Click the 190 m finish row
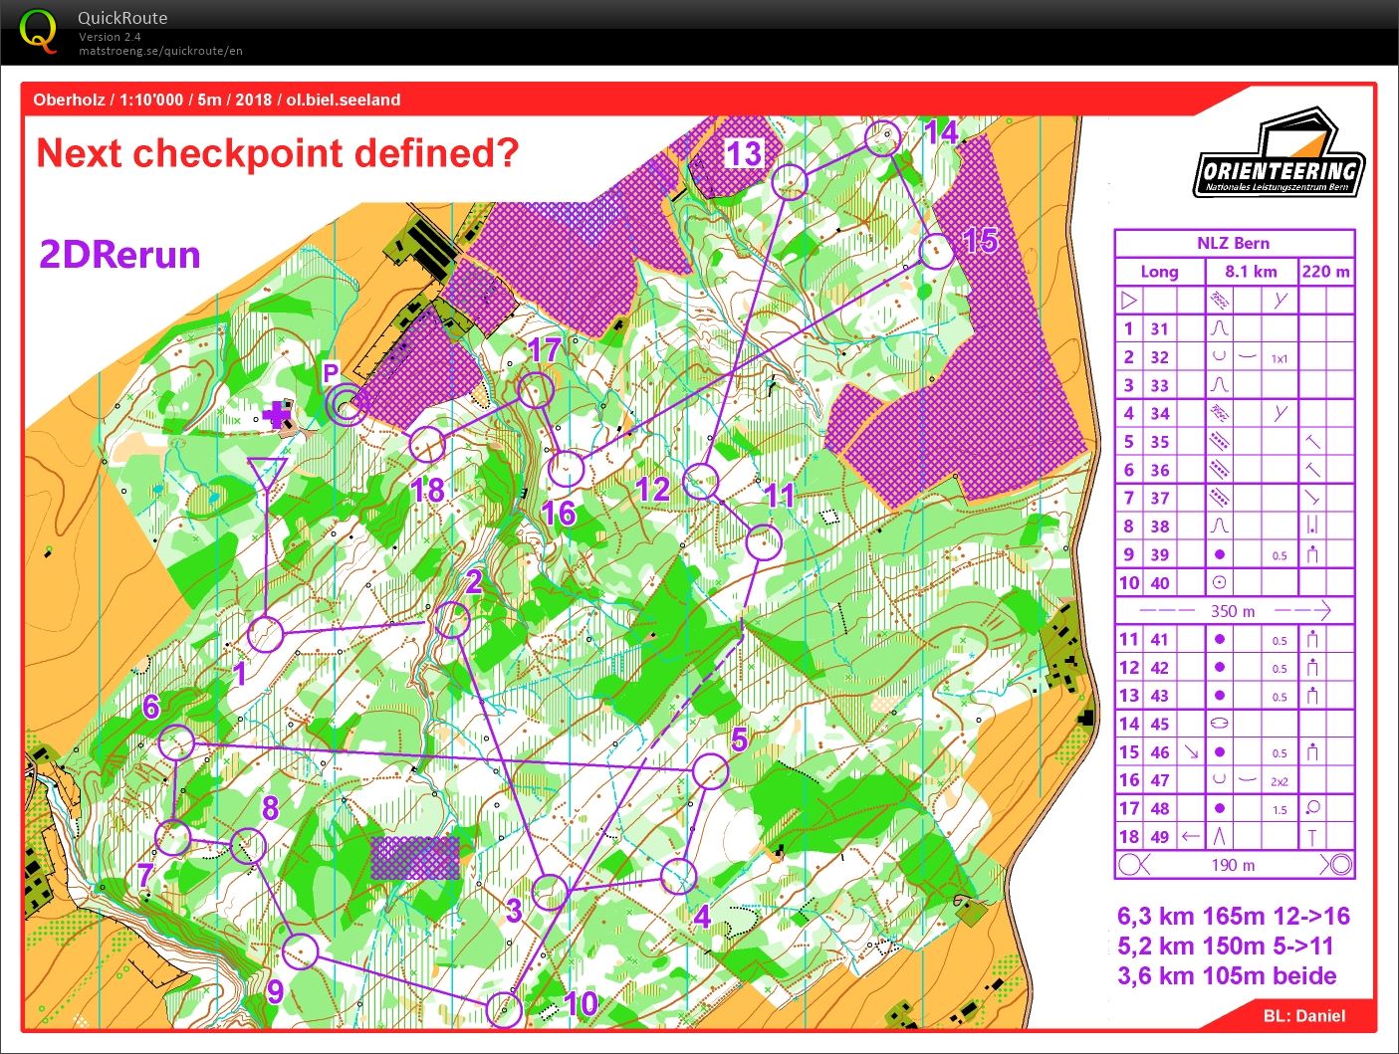1399x1054 pixels. 1234,865
